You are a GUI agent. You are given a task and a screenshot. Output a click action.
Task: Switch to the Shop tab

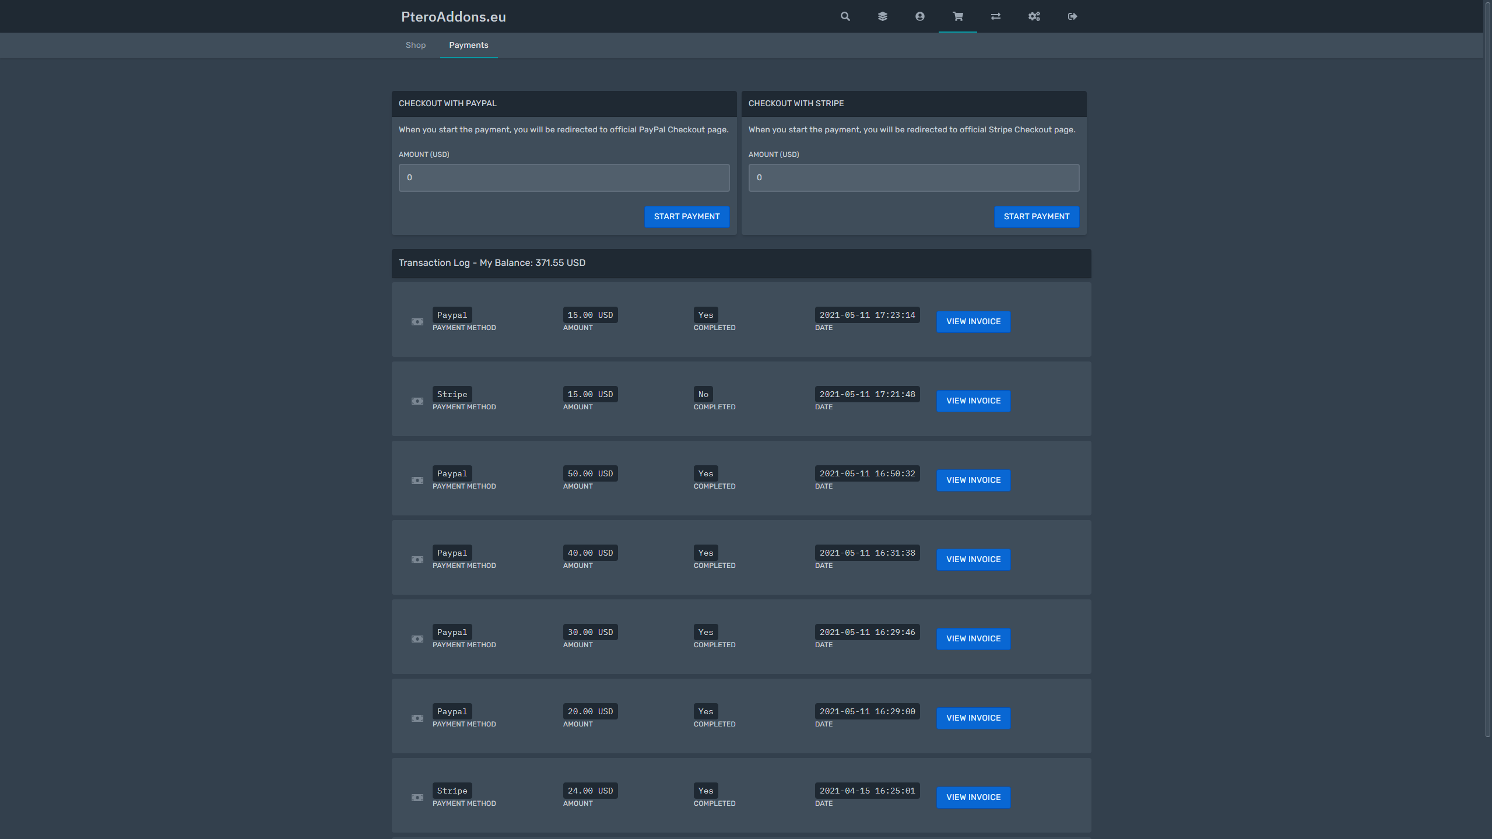[x=415, y=45]
